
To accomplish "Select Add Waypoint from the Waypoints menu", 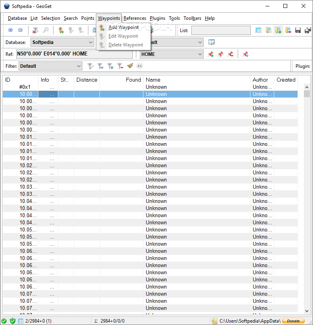I will [x=124, y=27].
